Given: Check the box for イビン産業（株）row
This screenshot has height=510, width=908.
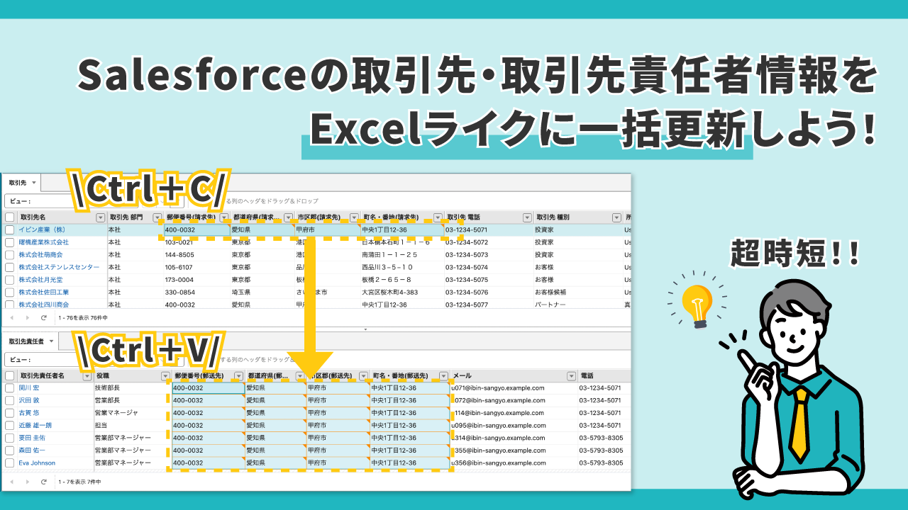Looking at the screenshot, I should pos(10,230).
